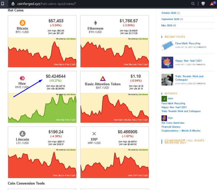Open Cryptocurrency – Bitcoin & Altcoins link
The width and height of the screenshot is (217, 190).
181,131
